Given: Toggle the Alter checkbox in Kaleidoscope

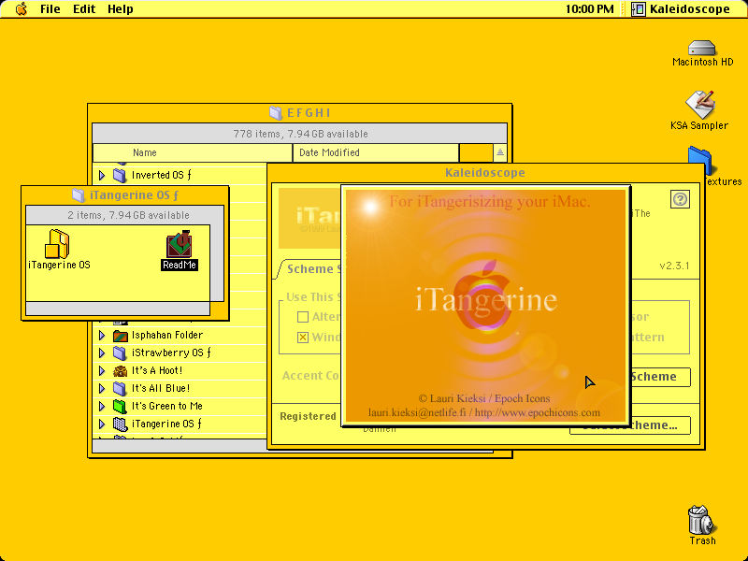Looking at the screenshot, I should click(302, 317).
